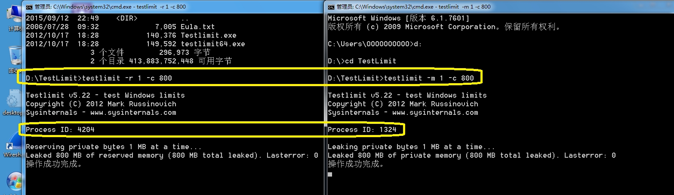
Task: Click the testlimit64.exe file listing entry
Action: point(212,44)
